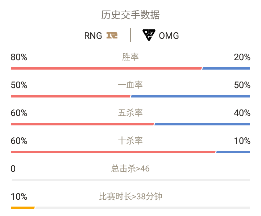
Task: Click the blue 五杀率 bar segment
Action: coord(202,124)
